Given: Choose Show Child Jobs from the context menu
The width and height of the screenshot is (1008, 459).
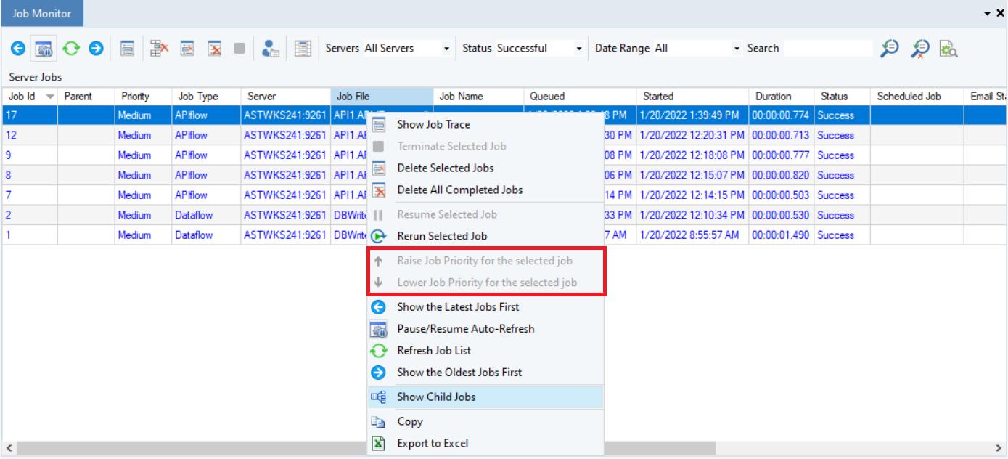Looking at the screenshot, I should [x=436, y=397].
